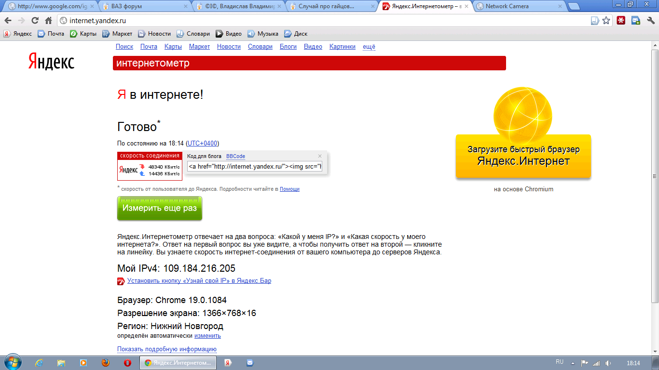659x370 pixels.
Task: Switch to the Случай про гайцов tab
Action: (331, 6)
